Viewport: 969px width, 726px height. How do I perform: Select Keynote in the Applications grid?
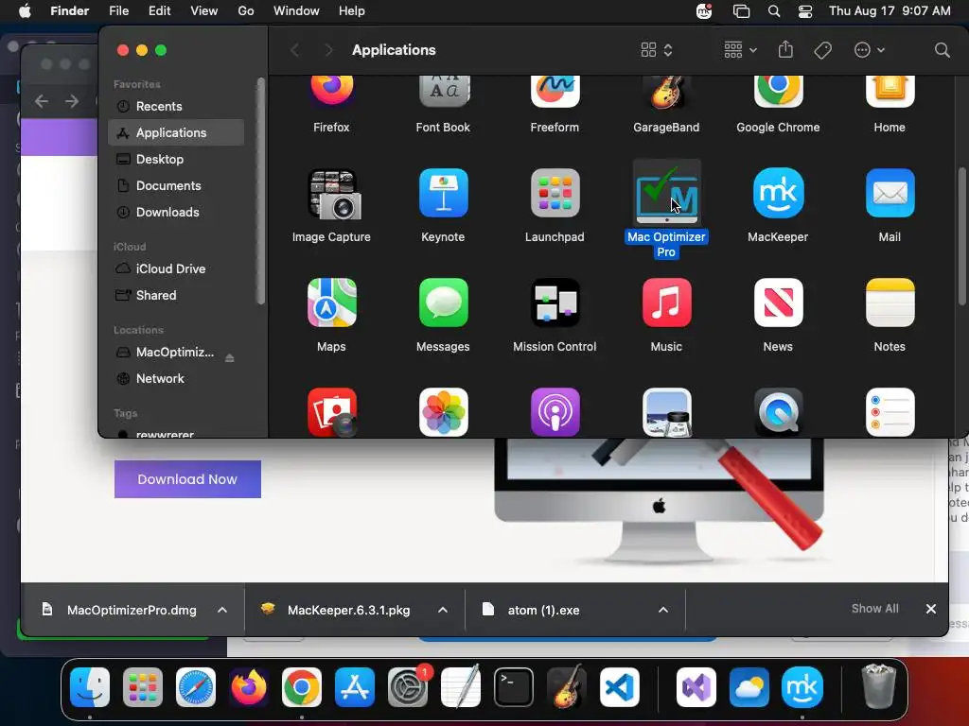point(443,193)
